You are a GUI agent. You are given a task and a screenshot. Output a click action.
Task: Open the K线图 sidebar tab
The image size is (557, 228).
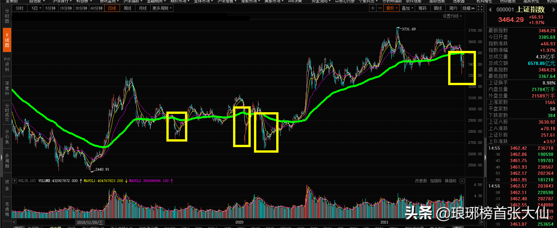point(7,40)
